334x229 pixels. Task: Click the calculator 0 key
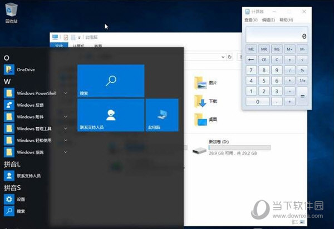coord(258,102)
